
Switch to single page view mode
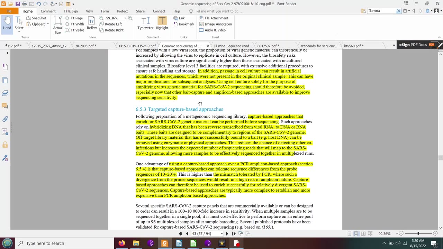[349, 234]
